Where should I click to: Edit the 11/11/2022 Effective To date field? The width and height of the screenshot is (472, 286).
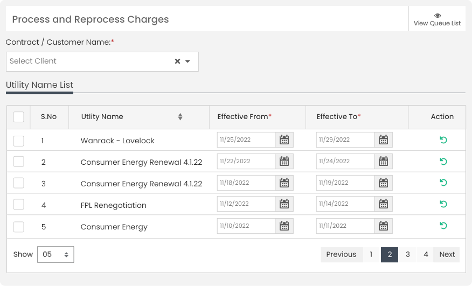point(345,226)
